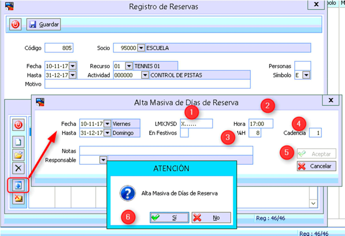Expand the Símbolo dropdown
Viewport: 345px width, 236px height.
pyautogui.click(x=306, y=75)
